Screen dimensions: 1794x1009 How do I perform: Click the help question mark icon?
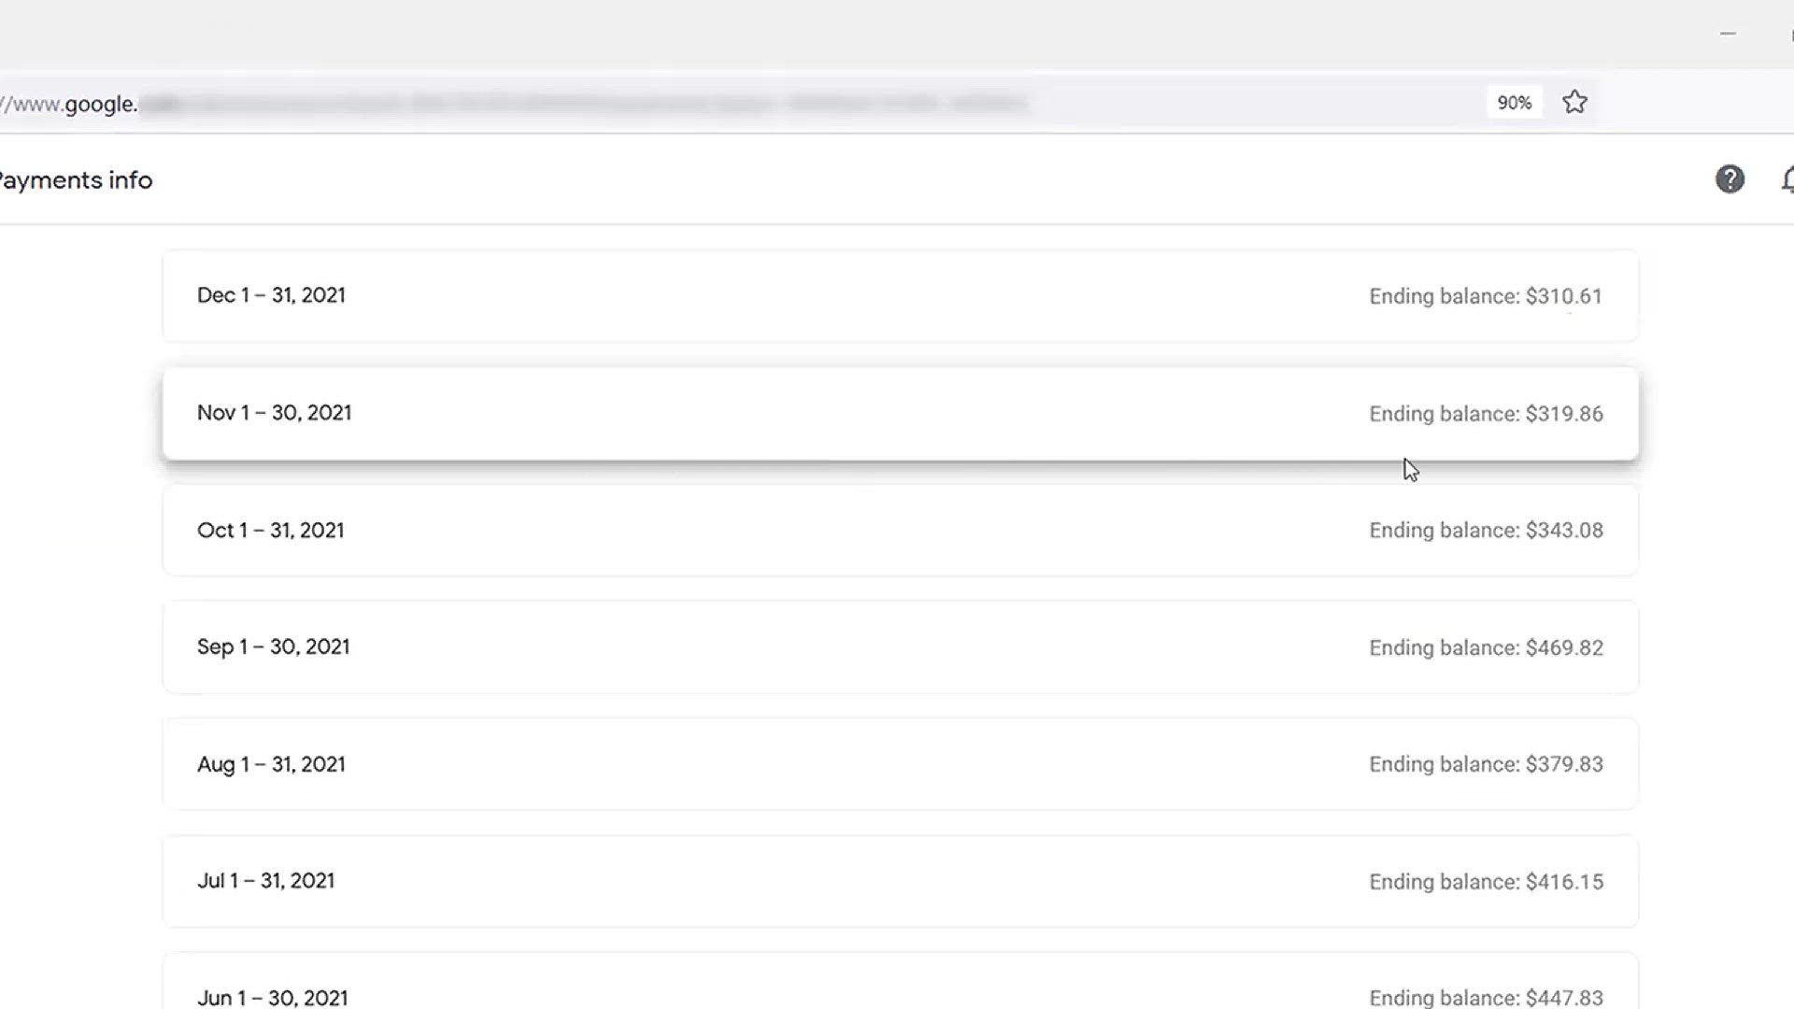tap(1730, 179)
